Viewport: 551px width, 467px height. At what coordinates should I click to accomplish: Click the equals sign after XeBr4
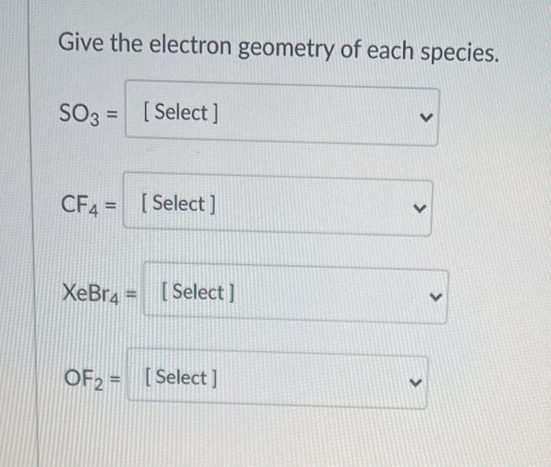[x=131, y=294]
